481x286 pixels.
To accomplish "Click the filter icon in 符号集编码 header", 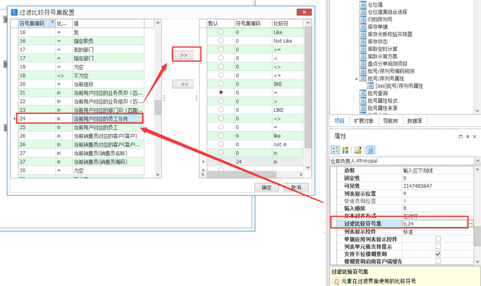I will pyautogui.click(x=52, y=22).
